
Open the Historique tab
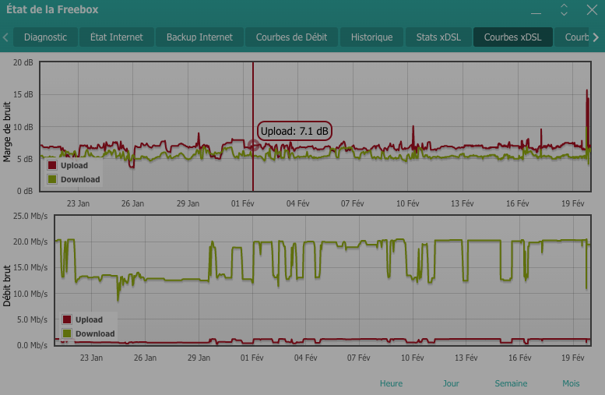point(371,37)
